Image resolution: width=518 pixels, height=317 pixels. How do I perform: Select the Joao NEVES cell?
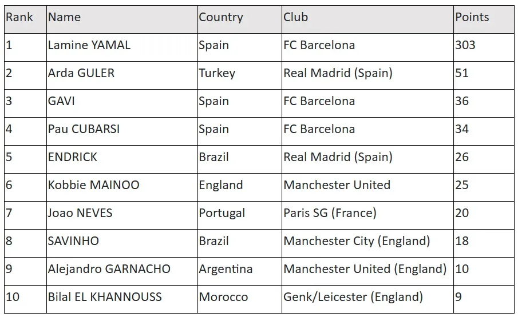[x=80, y=213]
